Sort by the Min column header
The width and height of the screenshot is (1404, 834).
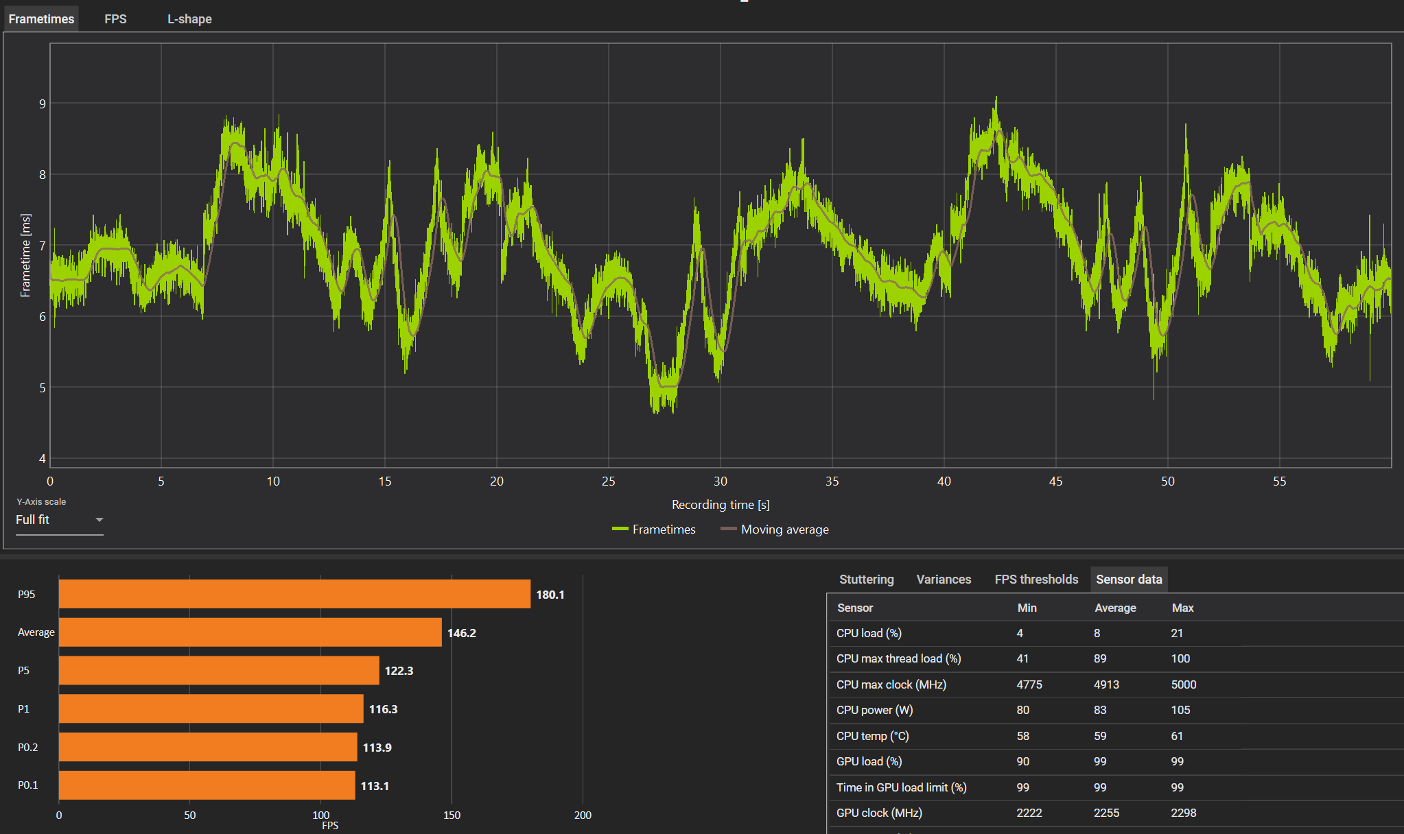pos(1027,608)
